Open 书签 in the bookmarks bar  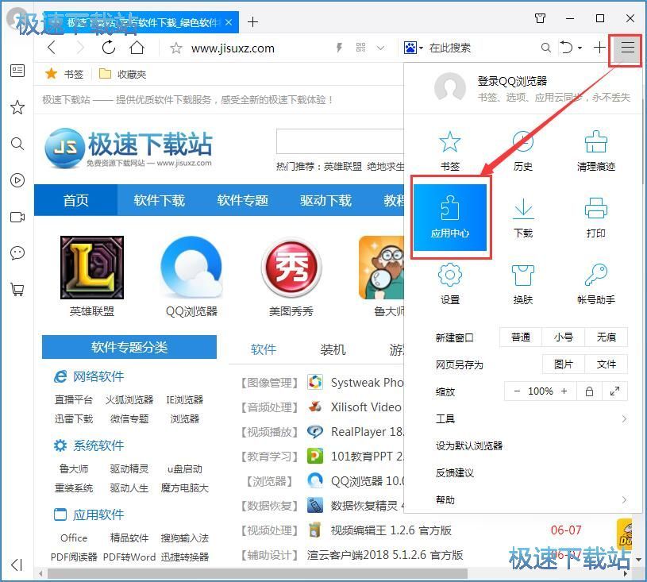click(x=64, y=74)
